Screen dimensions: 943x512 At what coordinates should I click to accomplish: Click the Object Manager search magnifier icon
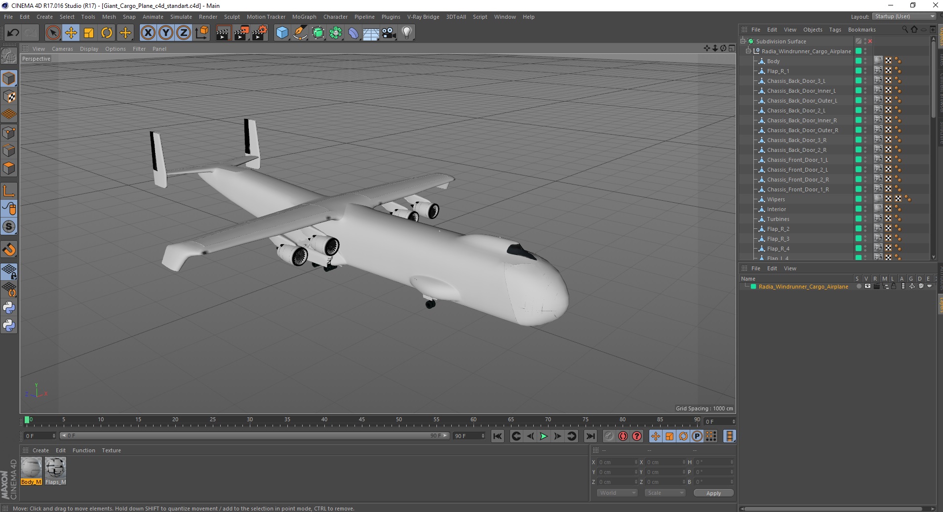(904, 30)
